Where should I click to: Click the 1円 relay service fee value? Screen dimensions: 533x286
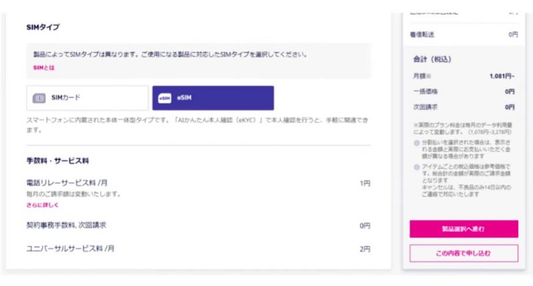[364, 184]
